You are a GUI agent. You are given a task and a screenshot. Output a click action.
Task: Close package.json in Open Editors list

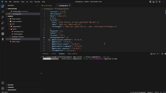click(x=9, y=14)
